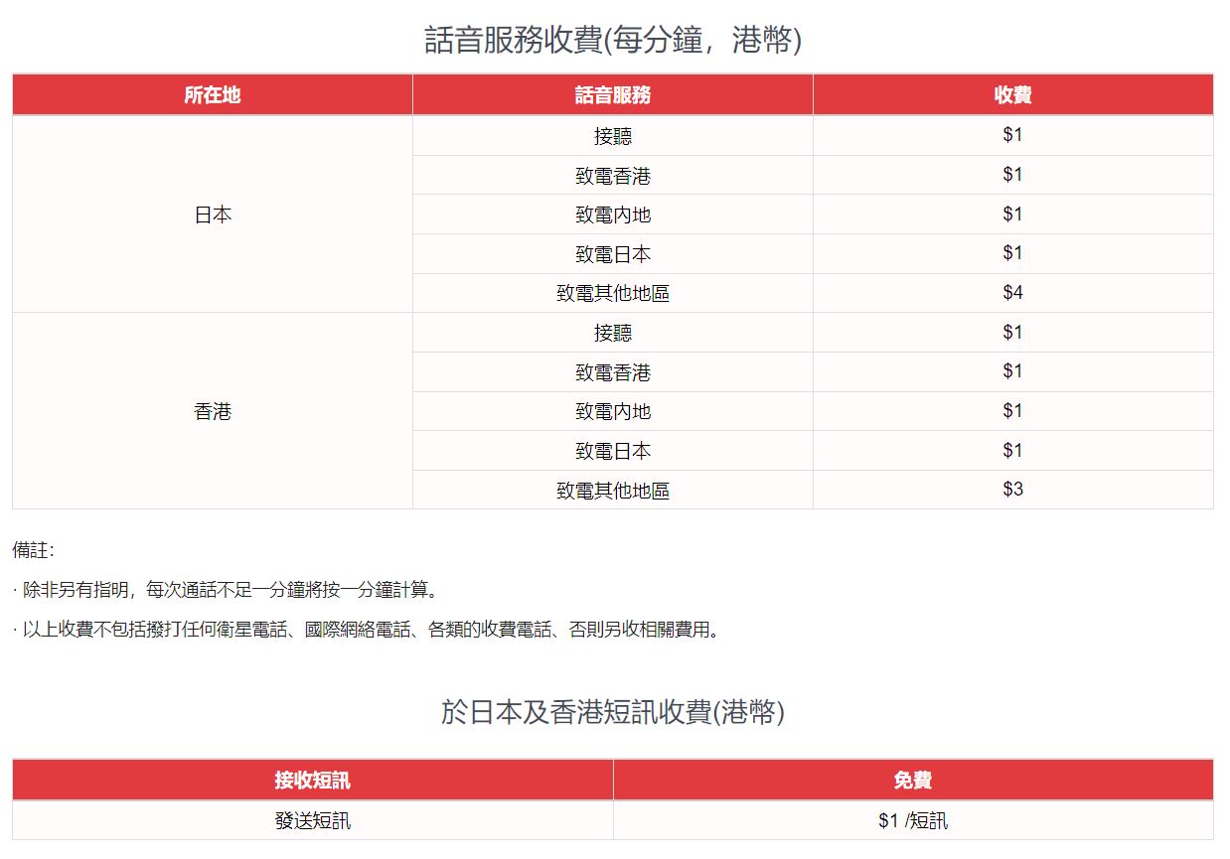This screenshot has width=1230, height=859.
Task: Click 致電香港 in the 日本 section
Action: 612,176
